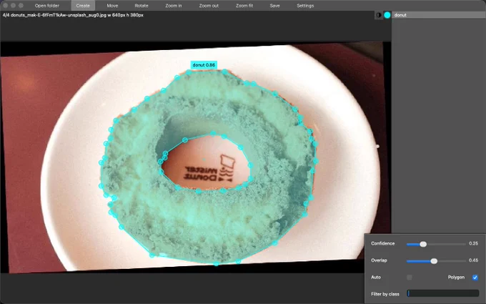Toggle the half-circle contrast icon beside the class list
The height and width of the screenshot is (304, 486).
click(379, 15)
